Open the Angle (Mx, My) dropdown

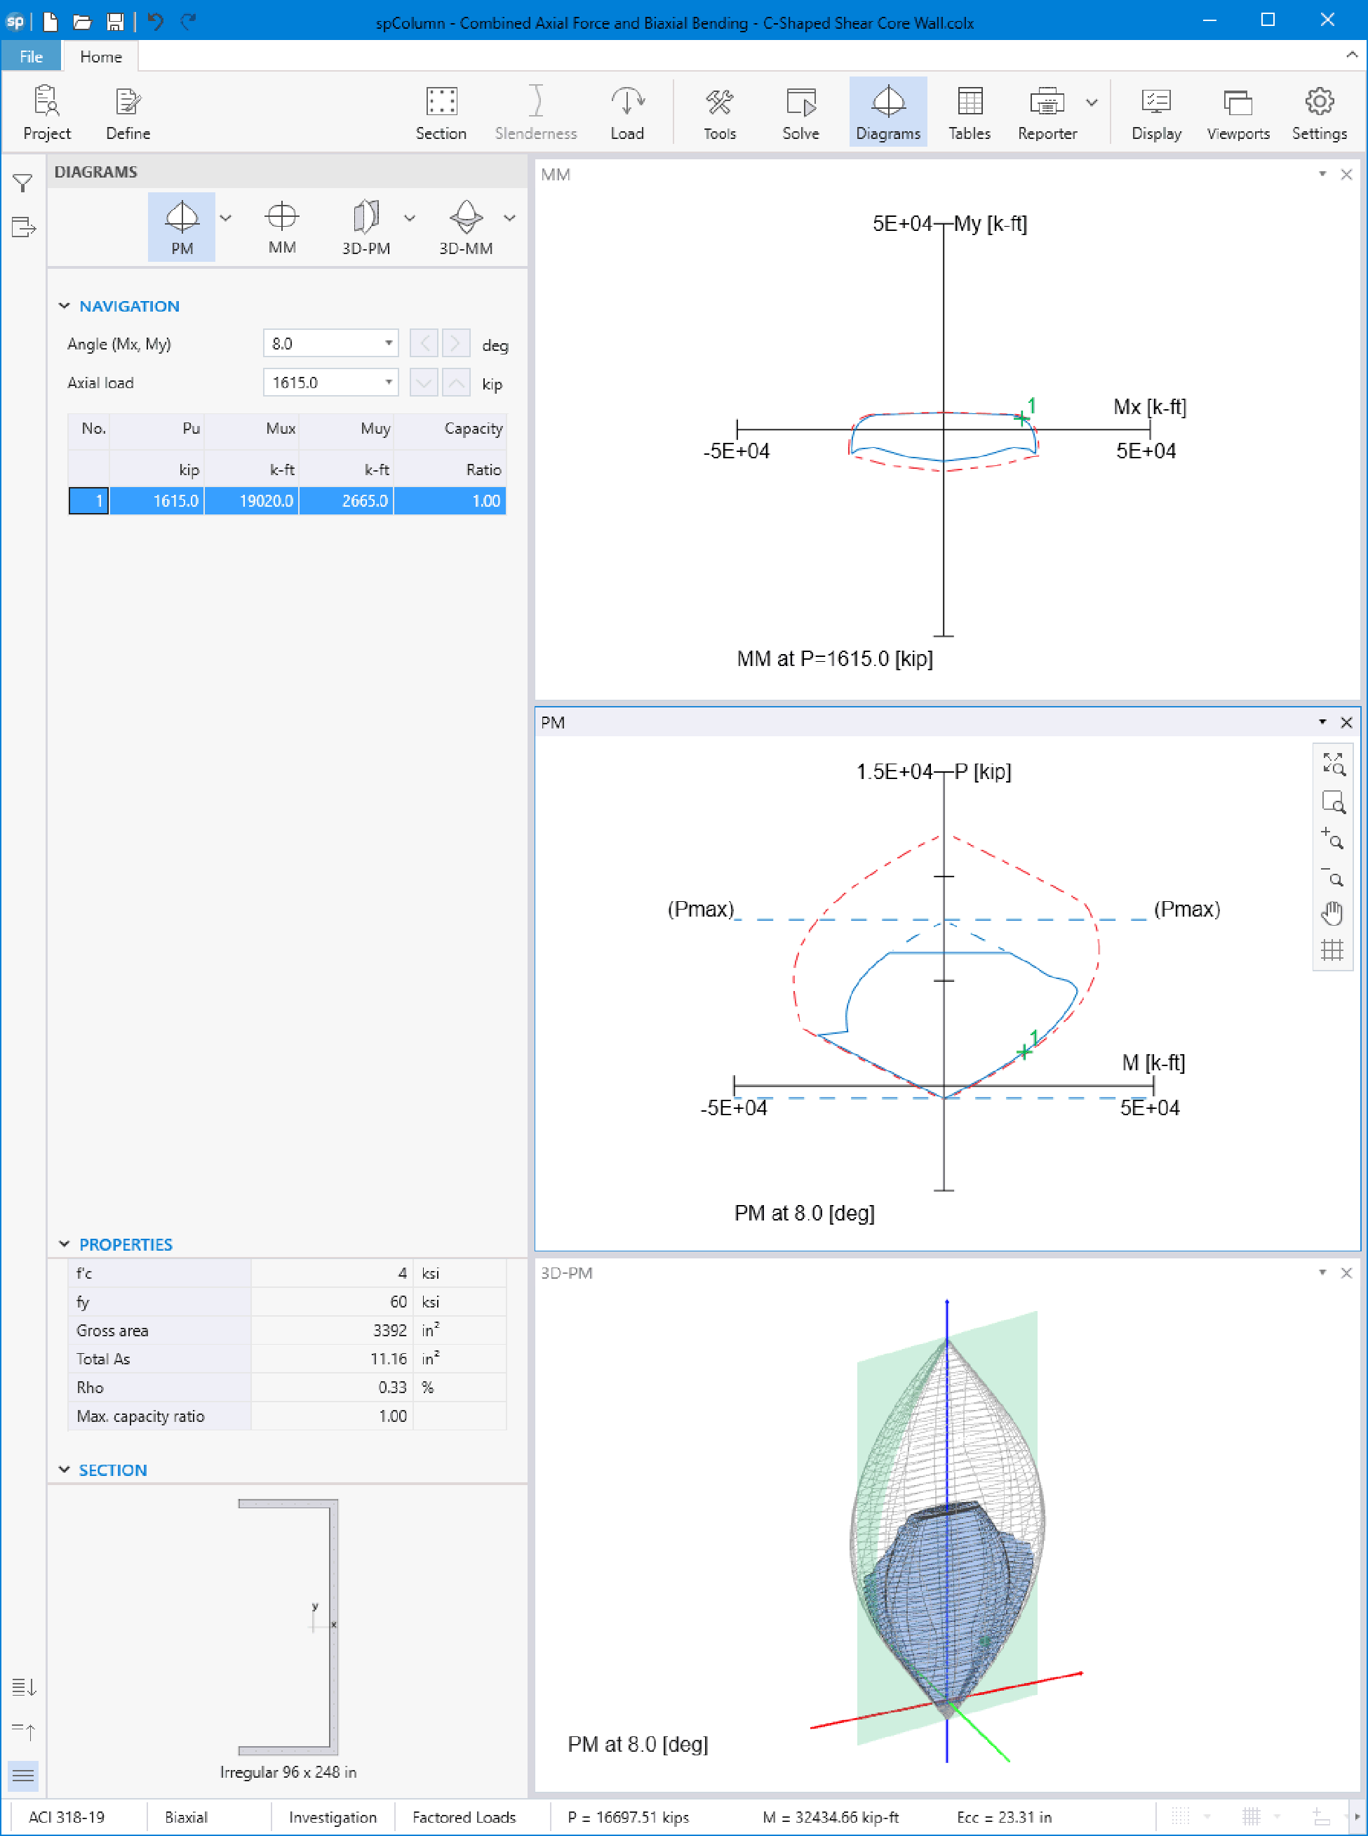click(389, 343)
